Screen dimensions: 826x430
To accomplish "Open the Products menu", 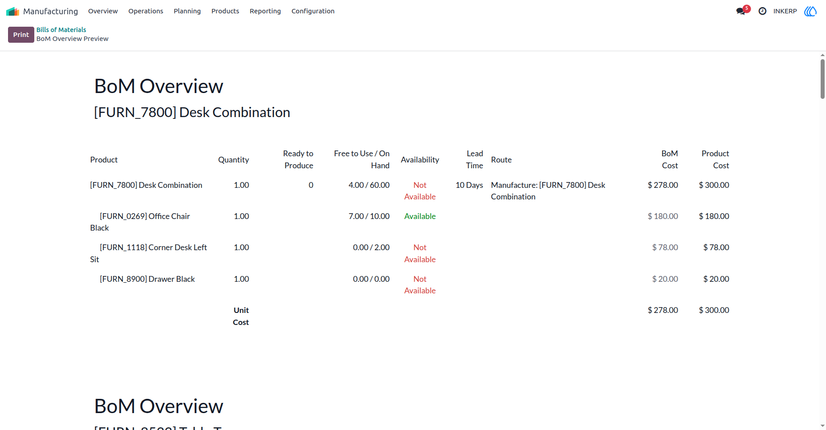I will (x=225, y=11).
